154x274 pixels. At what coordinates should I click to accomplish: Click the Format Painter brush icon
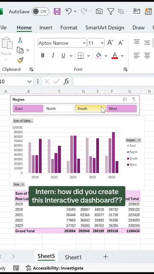tap(20, 60)
